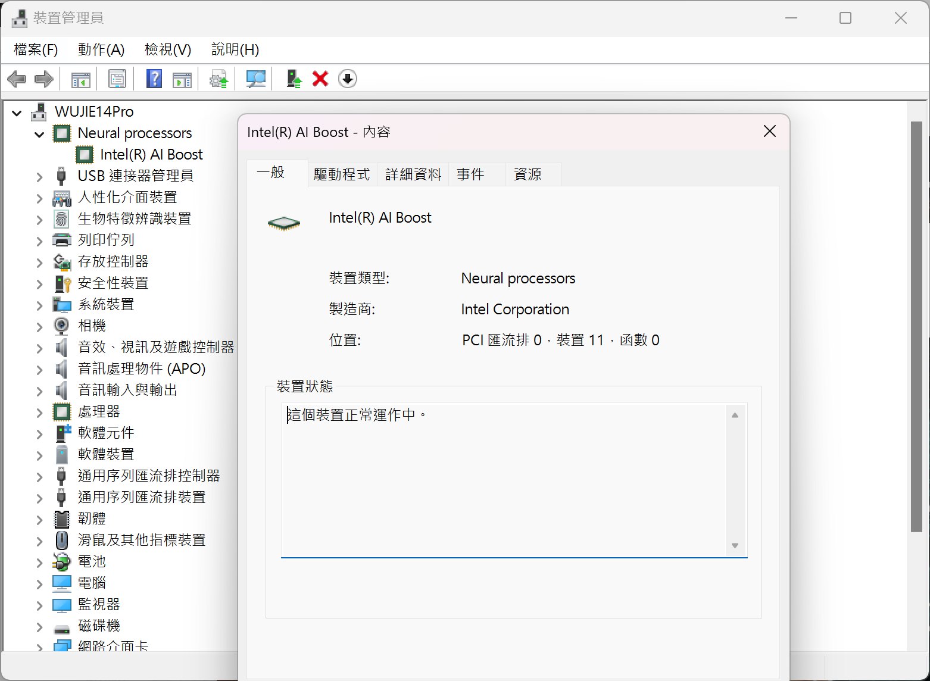930x681 pixels.
Task: Click the WUJIE14Pro computer root icon
Action: click(39, 112)
